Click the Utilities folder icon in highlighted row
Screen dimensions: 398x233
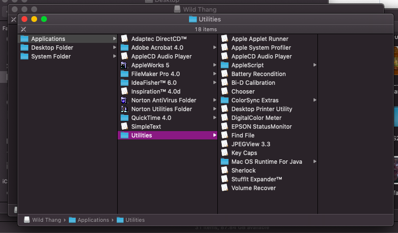[125, 135]
